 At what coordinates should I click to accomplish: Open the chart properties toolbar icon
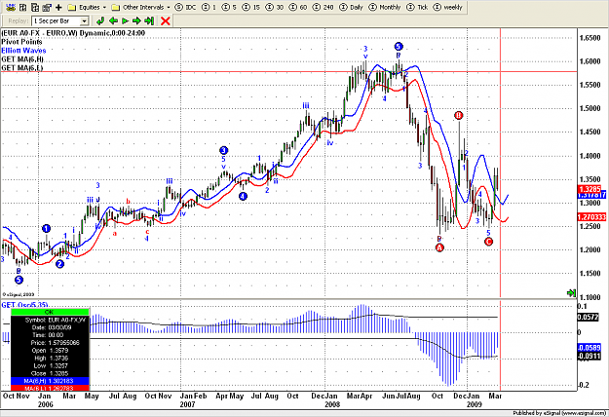click(47, 7)
